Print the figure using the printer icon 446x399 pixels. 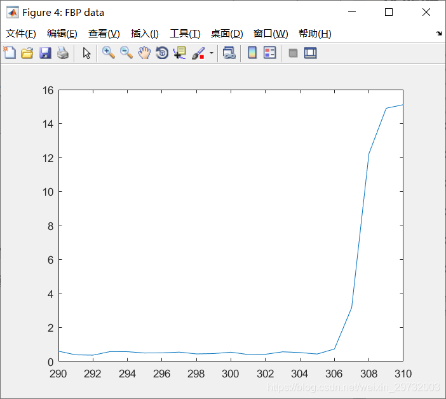[63, 53]
